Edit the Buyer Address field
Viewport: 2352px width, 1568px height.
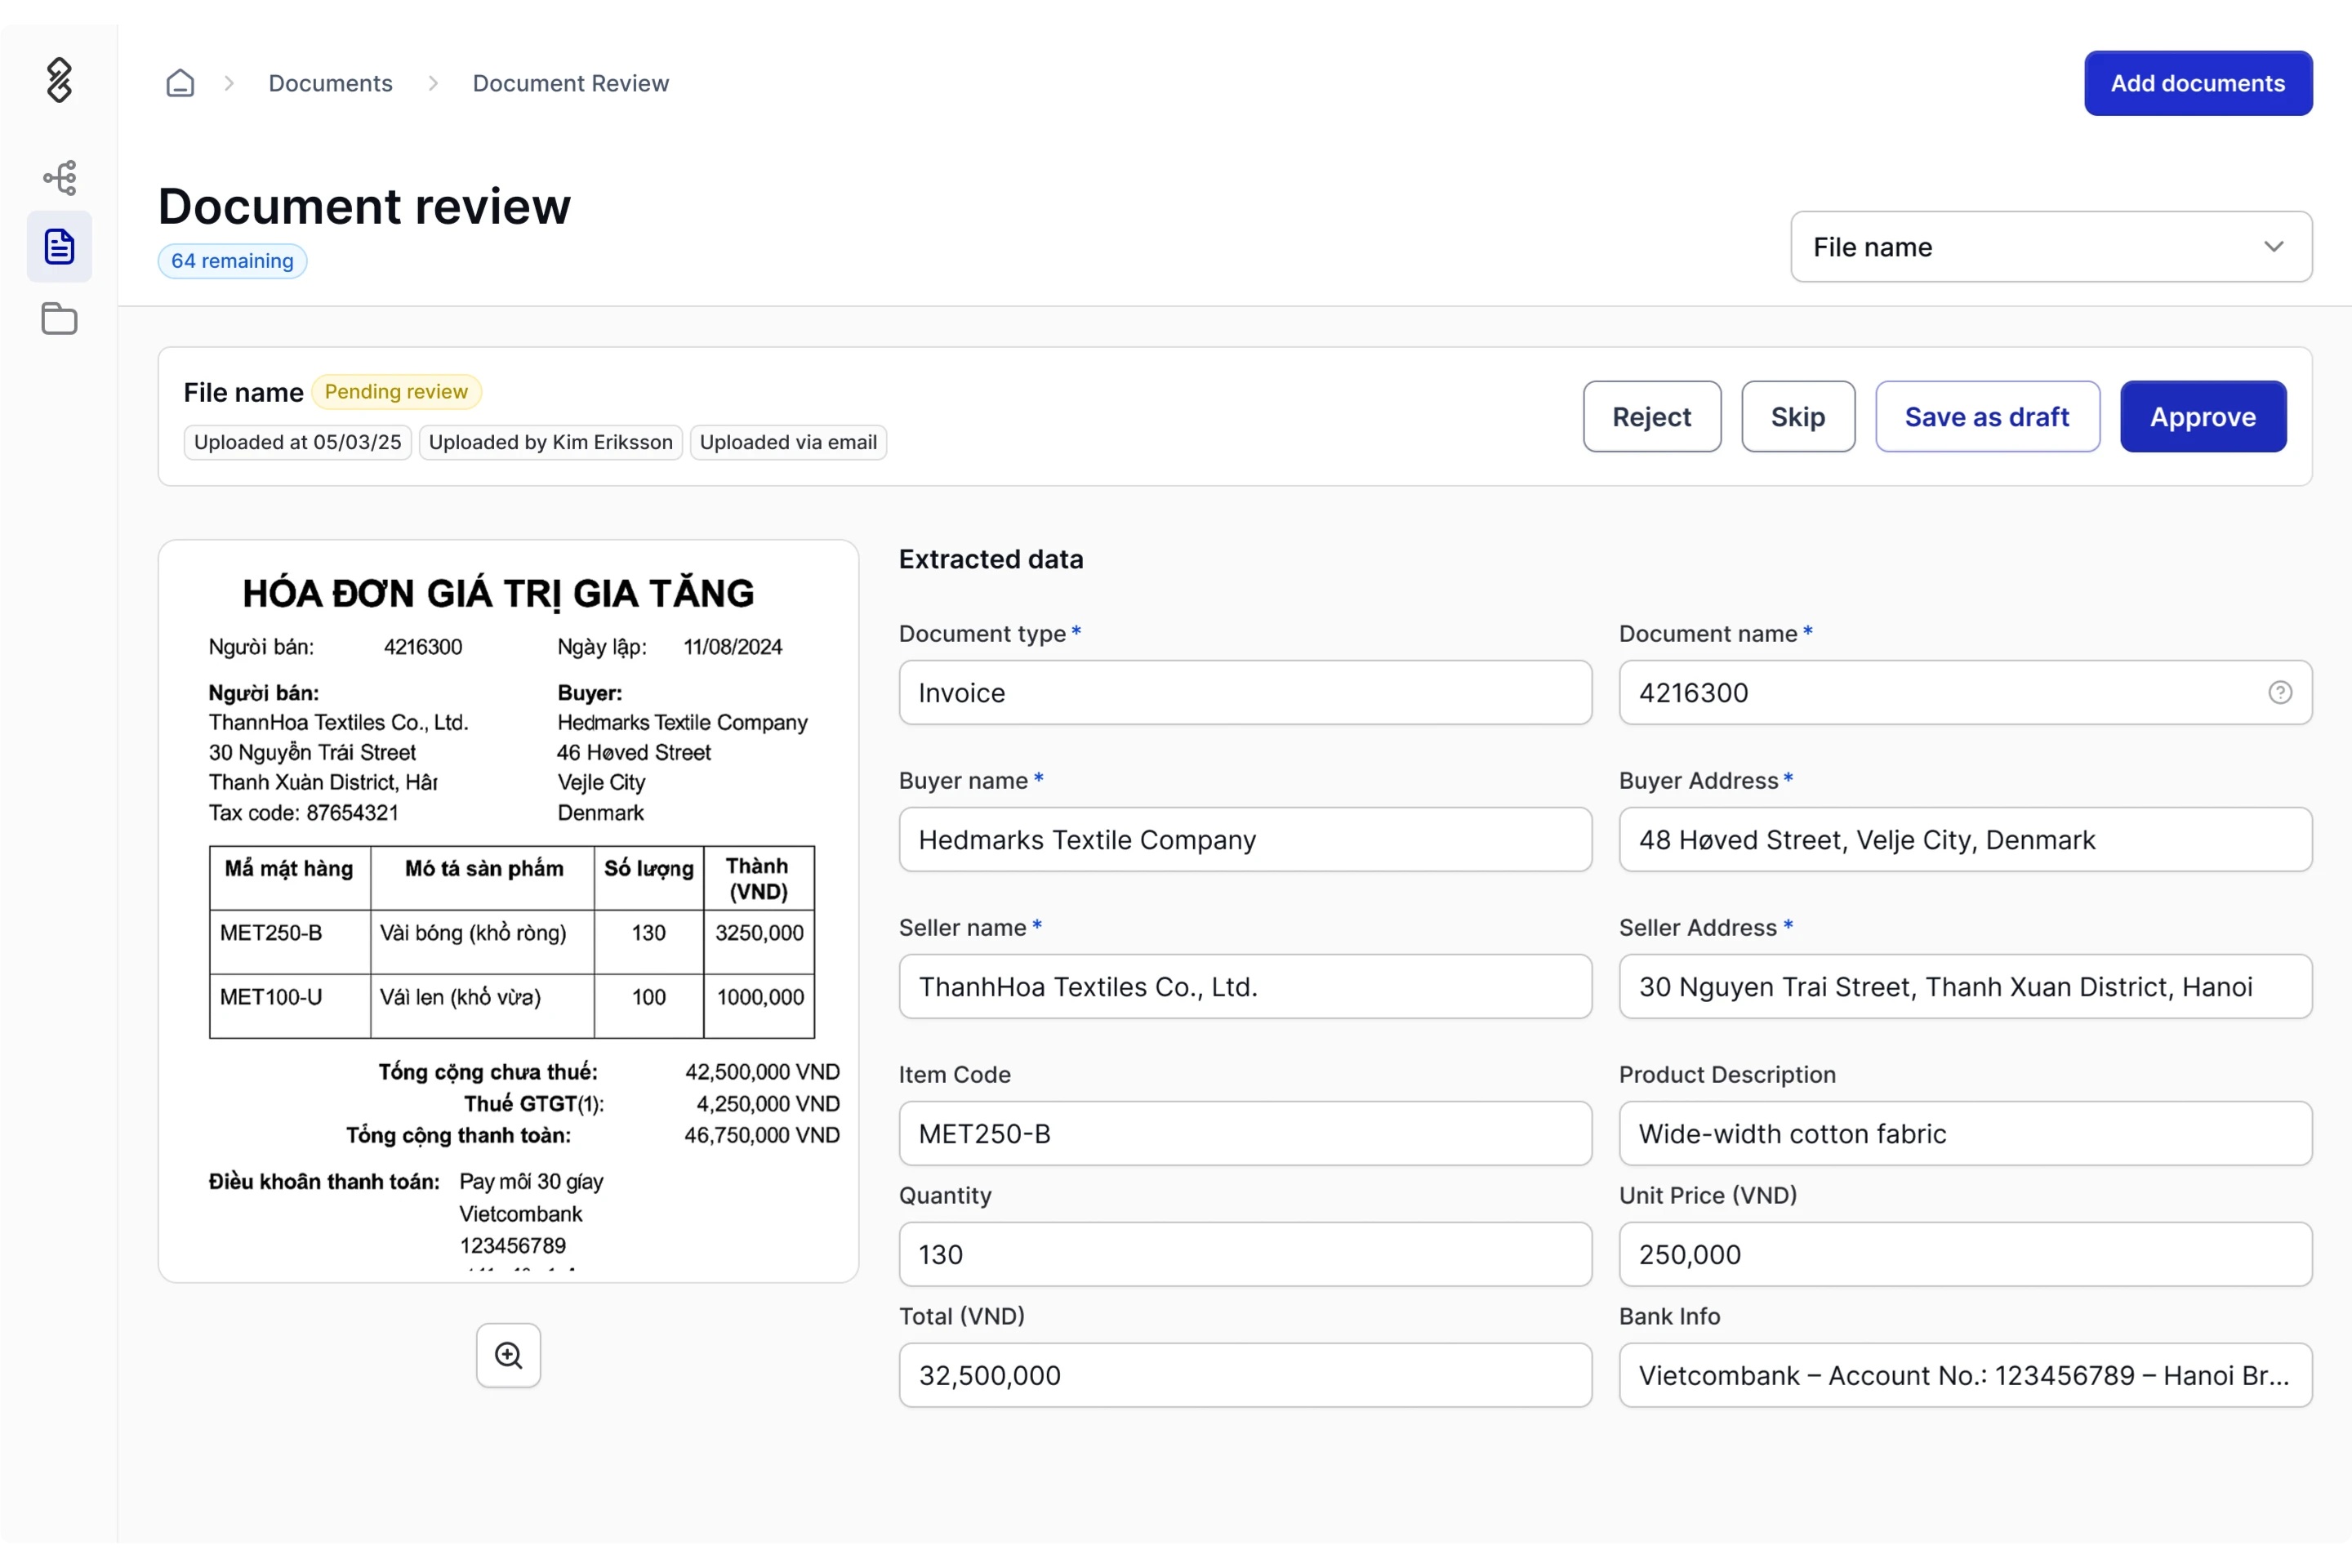(1964, 839)
